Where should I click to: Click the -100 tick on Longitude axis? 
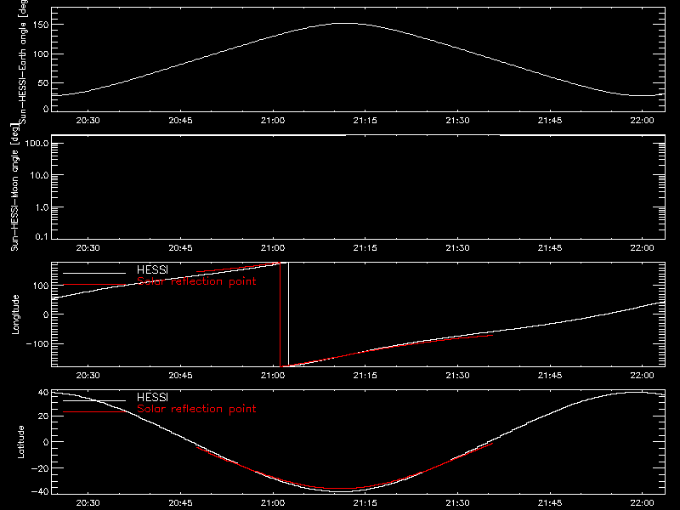[x=37, y=343]
